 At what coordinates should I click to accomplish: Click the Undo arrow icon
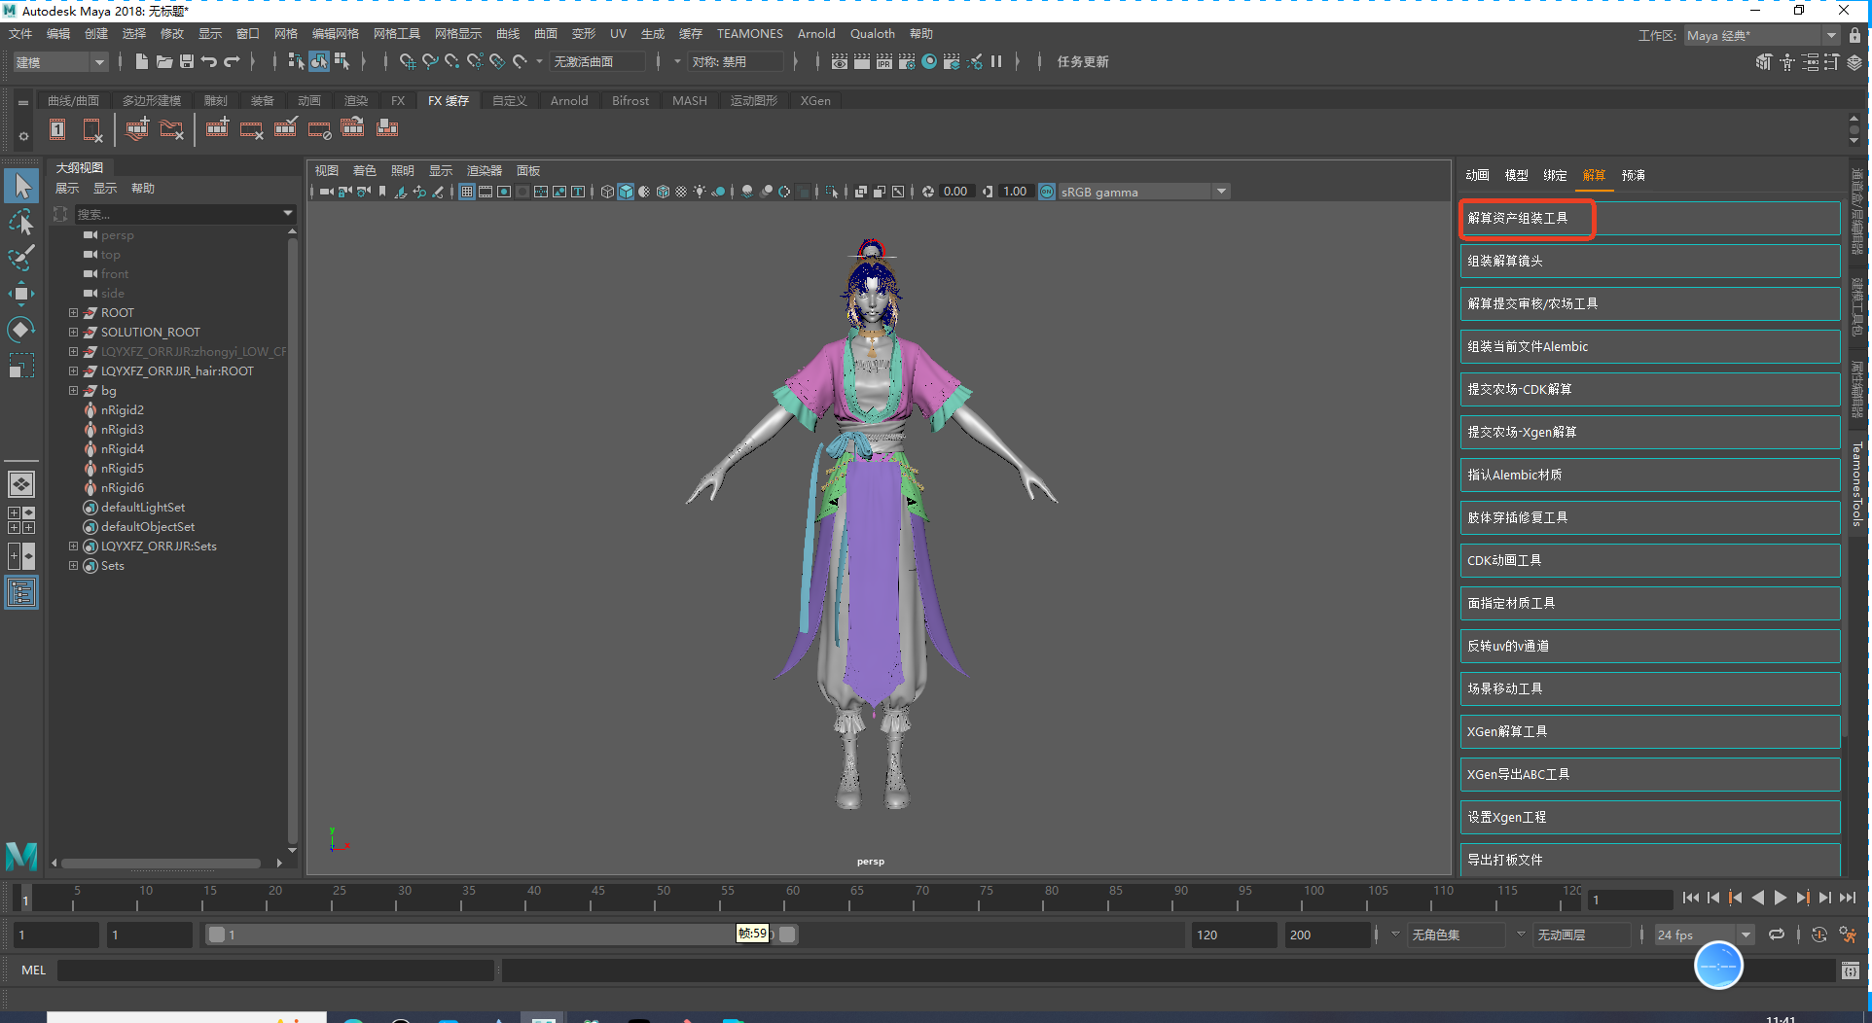coord(209,62)
